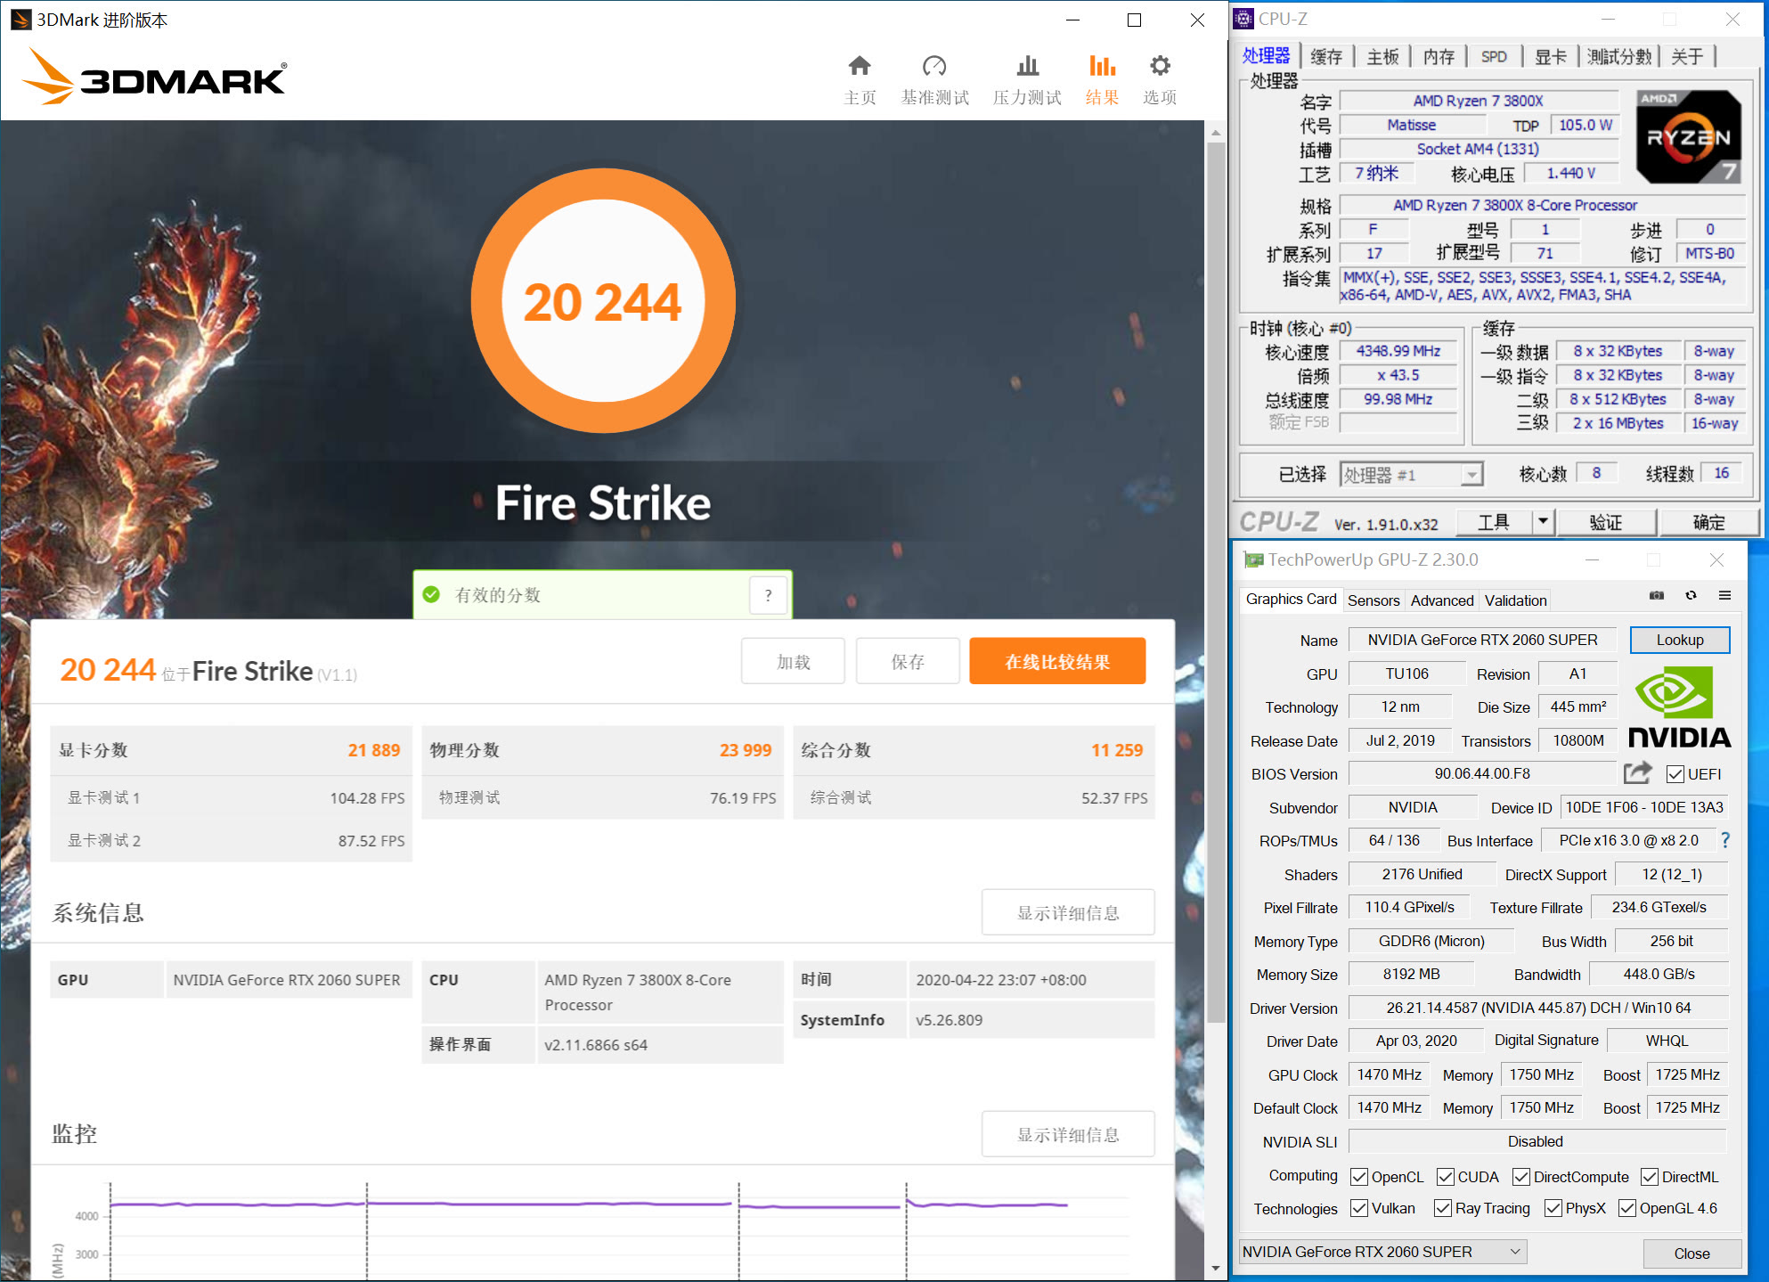Viewport: 1769px width, 1282px height.
Task: Take a screenshot with GPU-Z camera icon
Action: coord(1657,595)
